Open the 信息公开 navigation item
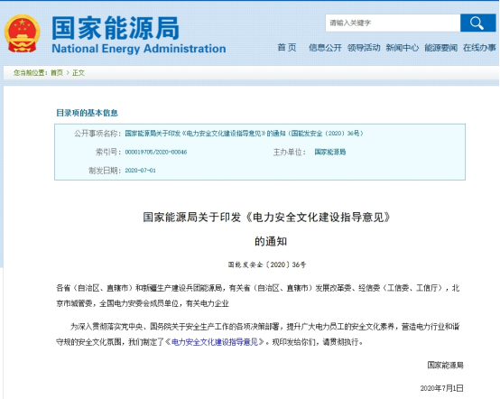The width and height of the screenshot is (500, 399). click(325, 48)
